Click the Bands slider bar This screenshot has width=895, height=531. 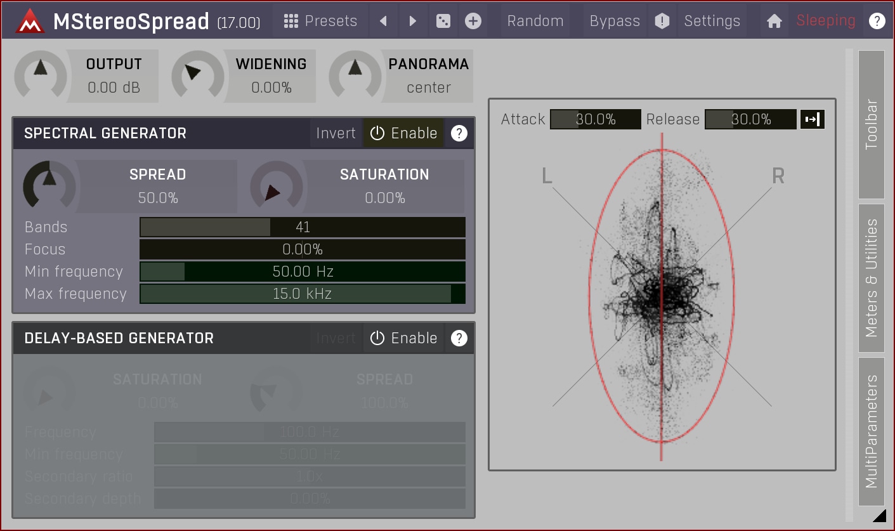click(x=302, y=227)
